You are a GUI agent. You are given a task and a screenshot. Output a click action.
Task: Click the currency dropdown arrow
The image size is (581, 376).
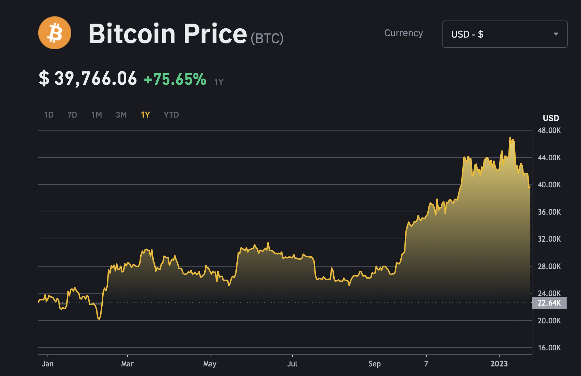tap(556, 34)
